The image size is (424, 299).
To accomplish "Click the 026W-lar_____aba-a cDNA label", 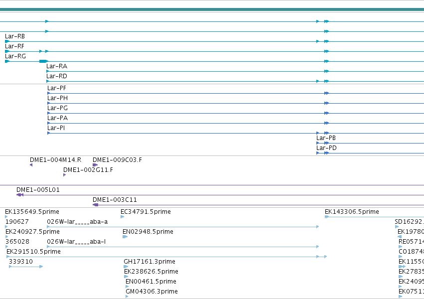I will coord(77,222).
